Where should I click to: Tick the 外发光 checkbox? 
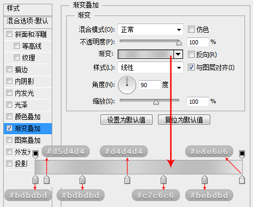pyautogui.click(x=9, y=152)
